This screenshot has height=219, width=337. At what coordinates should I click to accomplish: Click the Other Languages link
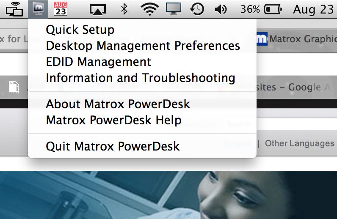point(299,143)
